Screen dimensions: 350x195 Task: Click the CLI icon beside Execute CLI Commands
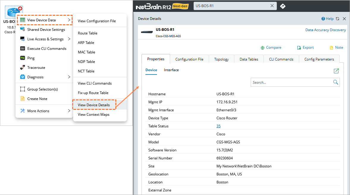tap(23, 48)
